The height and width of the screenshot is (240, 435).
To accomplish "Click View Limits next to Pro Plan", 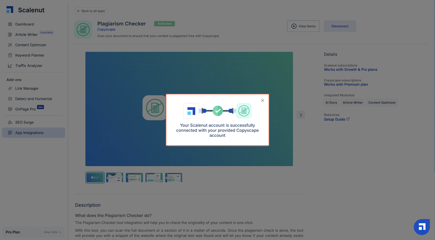I will (52, 232).
